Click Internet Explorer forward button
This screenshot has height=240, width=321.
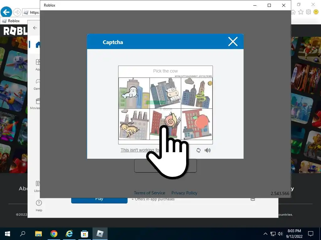17,12
